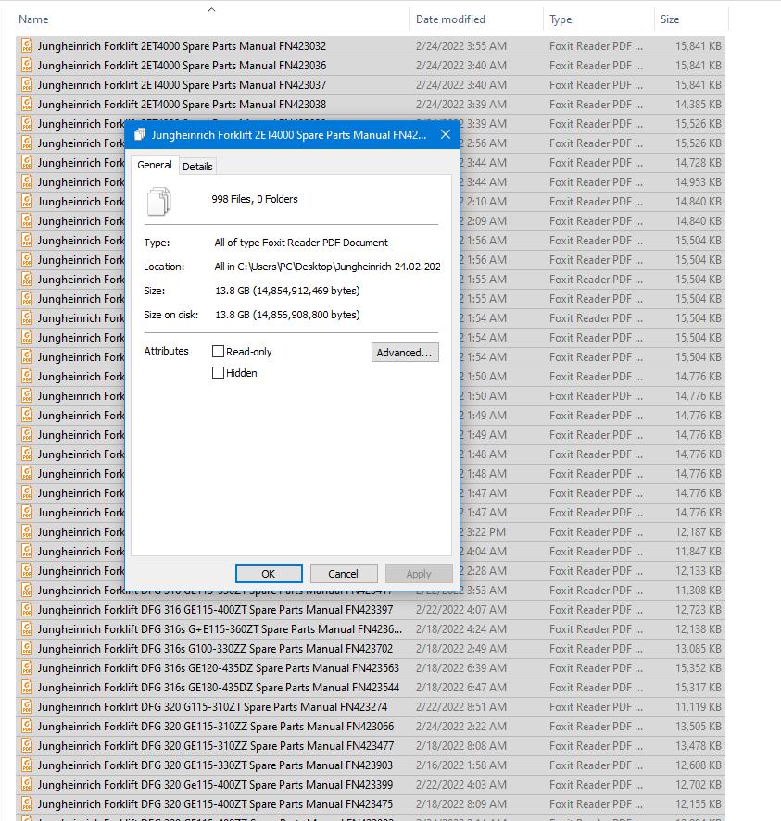The image size is (781, 821).
Task: Select file 2ET4000 Spare Parts Manual FN423037
Action: pyautogui.click(x=182, y=85)
